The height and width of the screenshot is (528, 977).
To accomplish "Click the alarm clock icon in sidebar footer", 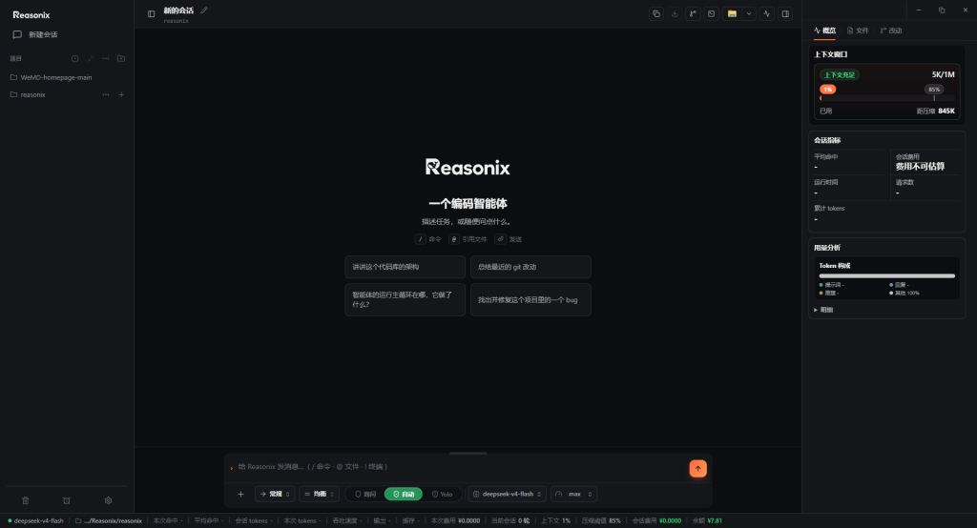I will 67,500.
